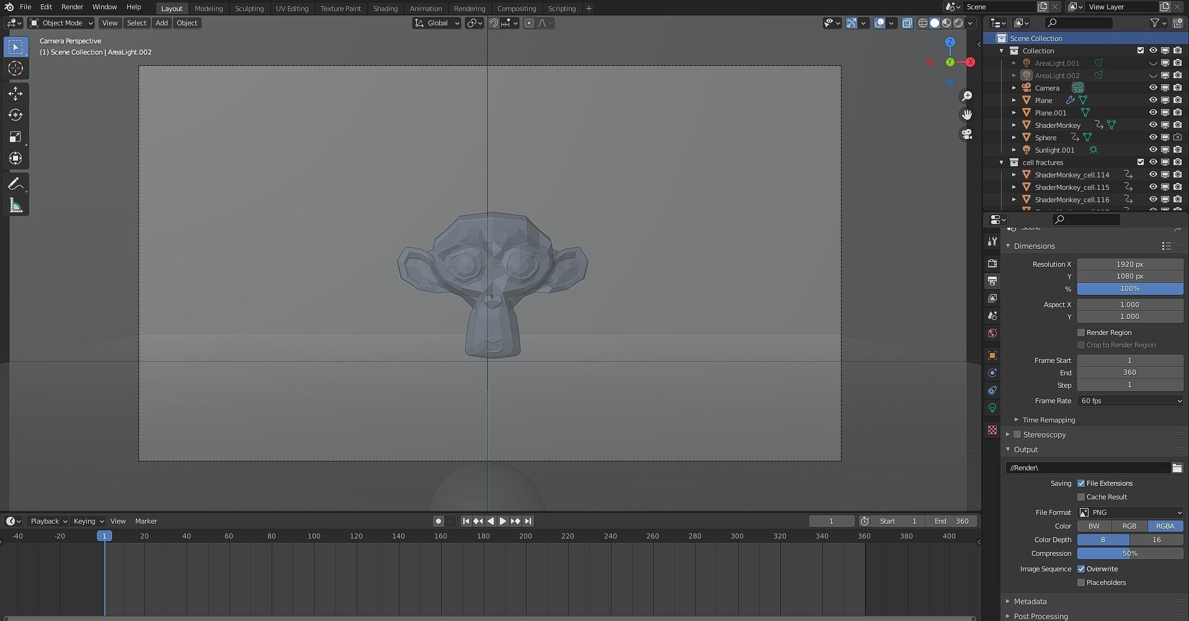Viewport: 1189px width, 621px height.
Task: Play the animation forward
Action: pyautogui.click(x=503, y=521)
